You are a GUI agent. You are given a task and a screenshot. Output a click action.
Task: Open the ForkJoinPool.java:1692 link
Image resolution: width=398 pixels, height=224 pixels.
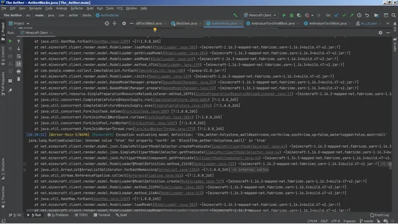click(153, 123)
